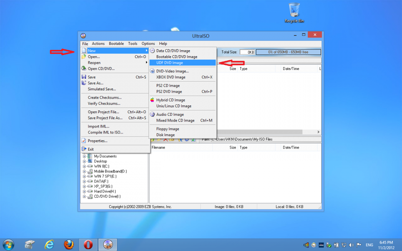The height and width of the screenshot is (251, 402).
Task: Expand XP_SP3(G:) drive node
Action: point(84,186)
